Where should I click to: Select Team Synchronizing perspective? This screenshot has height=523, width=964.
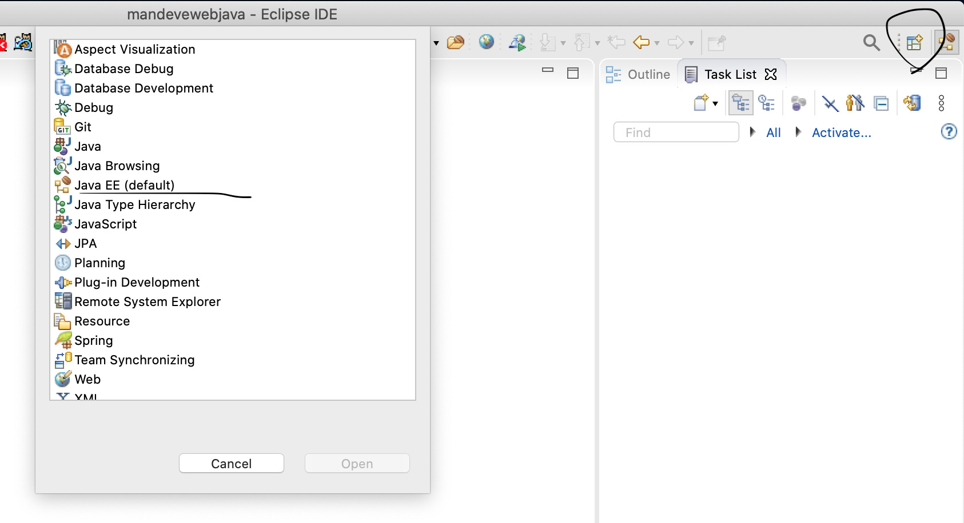click(x=233, y=360)
